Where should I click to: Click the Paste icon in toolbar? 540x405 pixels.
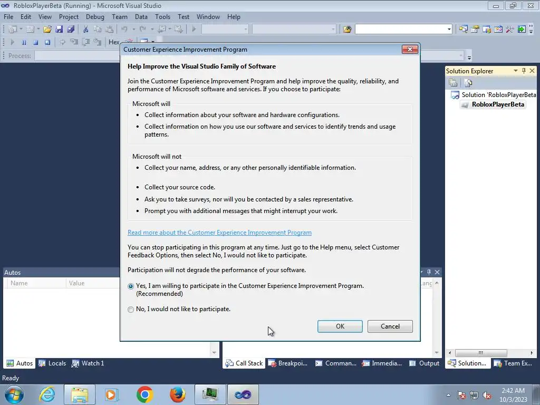click(x=109, y=30)
